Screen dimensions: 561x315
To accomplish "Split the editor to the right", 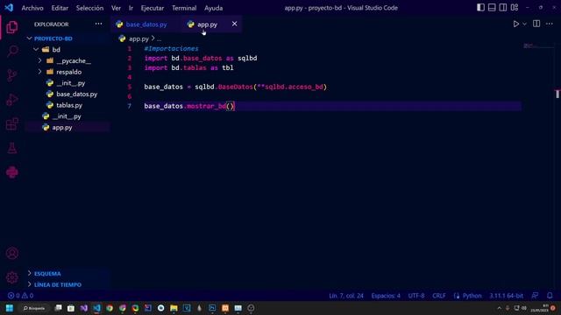I will (x=536, y=24).
